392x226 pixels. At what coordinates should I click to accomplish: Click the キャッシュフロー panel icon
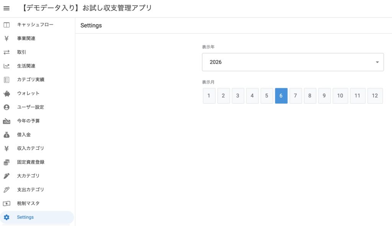[7, 25]
